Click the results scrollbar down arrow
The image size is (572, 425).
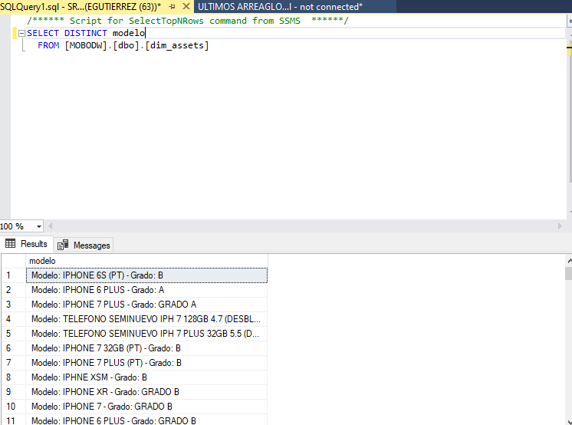pyautogui.click(x=569, y=420)
